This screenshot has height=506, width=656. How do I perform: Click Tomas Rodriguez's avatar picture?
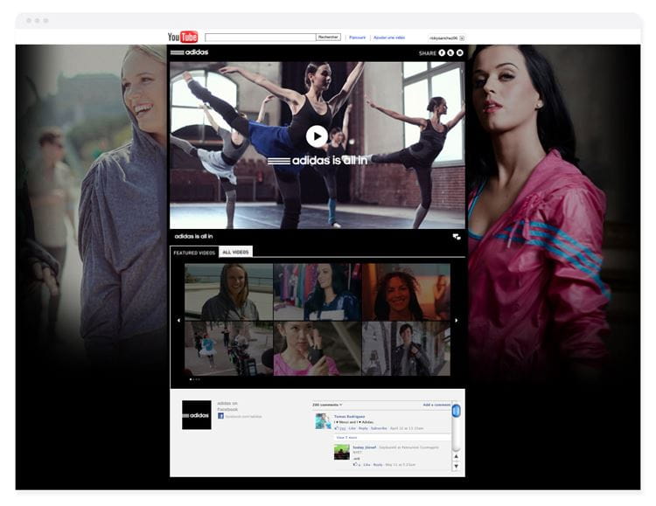tap(323, 421)
